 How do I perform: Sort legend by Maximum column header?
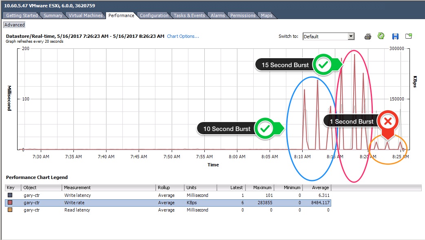coord(259,188)
